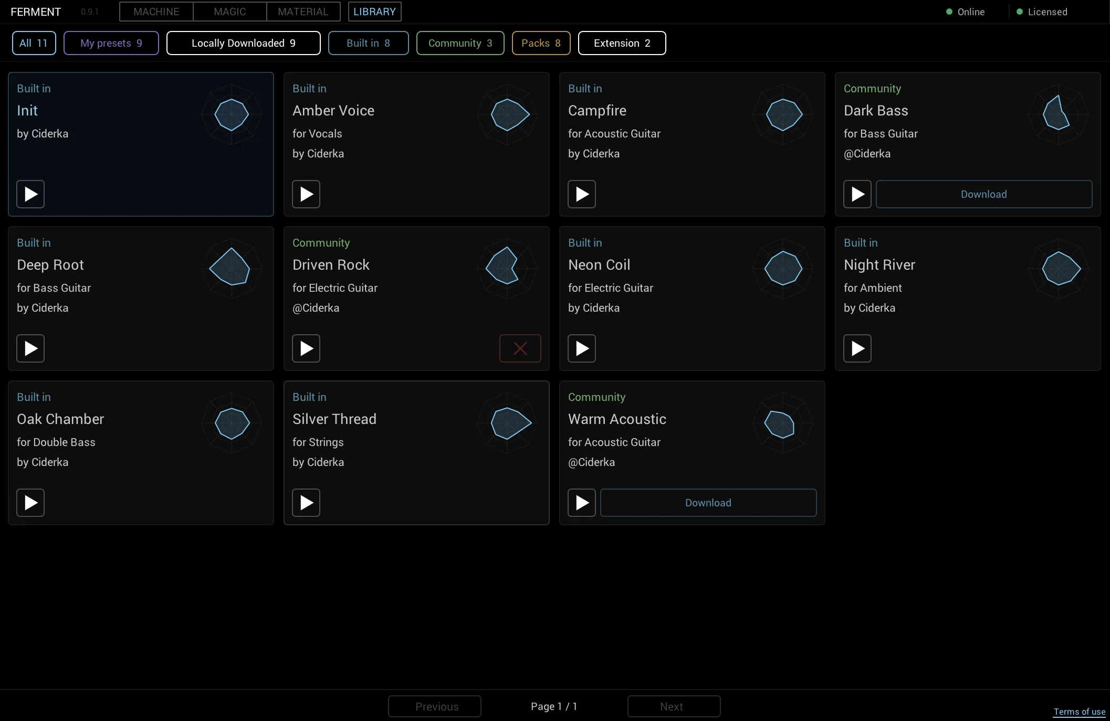The height and width of the screenshot is (721, 1110).
Task: Click the Neon Coil radar chart icon
Action: click(x=783, y=268)
